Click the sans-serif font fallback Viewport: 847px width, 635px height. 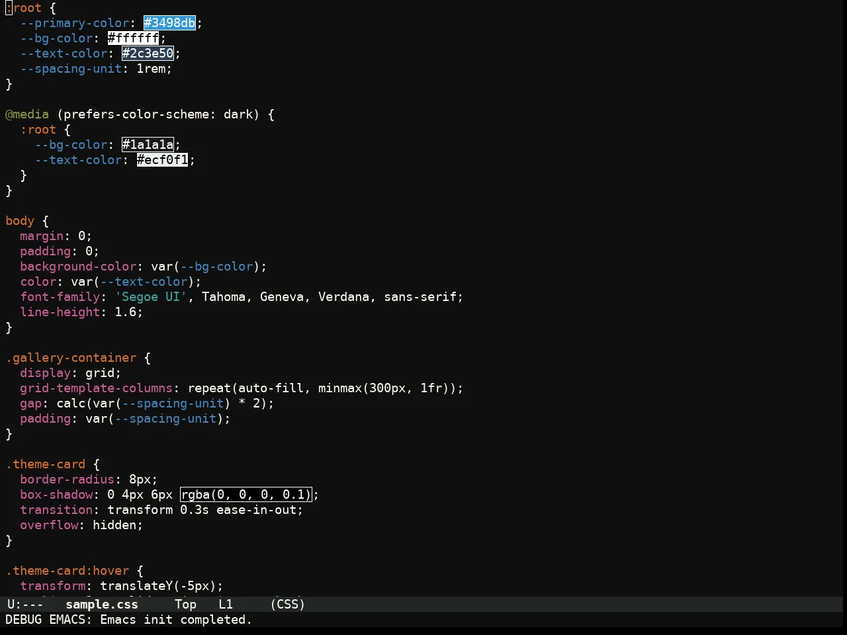pos(420,297)
